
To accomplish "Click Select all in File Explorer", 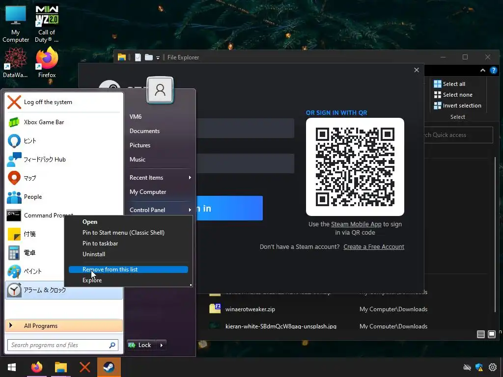I will (449, 84).
